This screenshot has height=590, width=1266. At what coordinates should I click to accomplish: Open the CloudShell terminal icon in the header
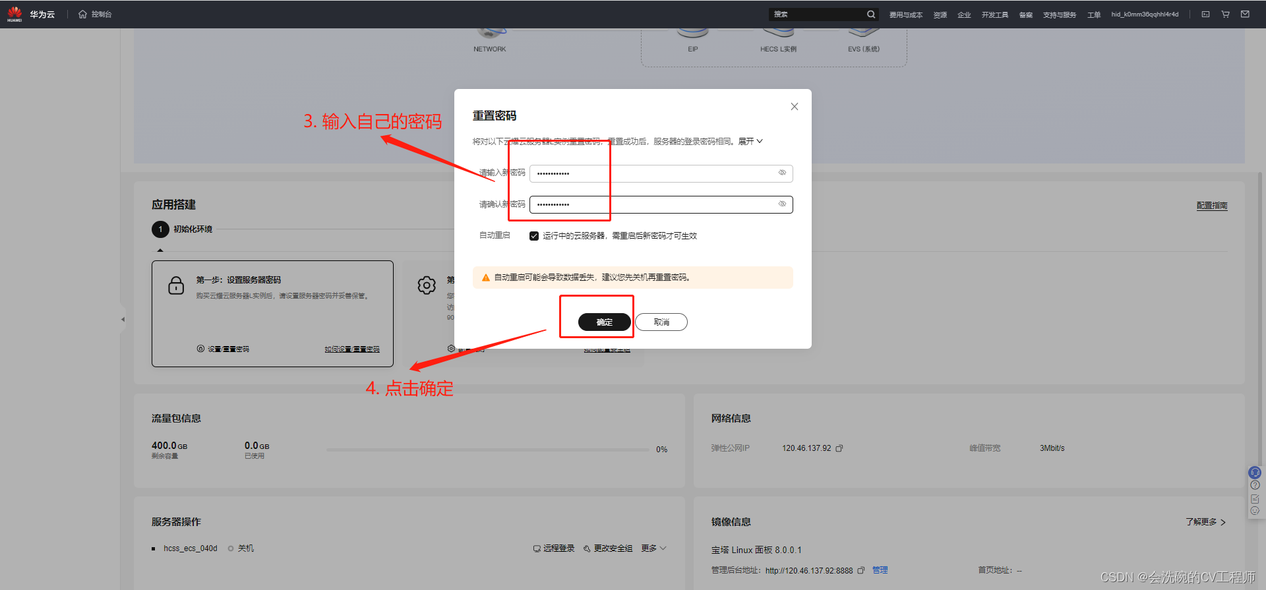point(1205,15)
